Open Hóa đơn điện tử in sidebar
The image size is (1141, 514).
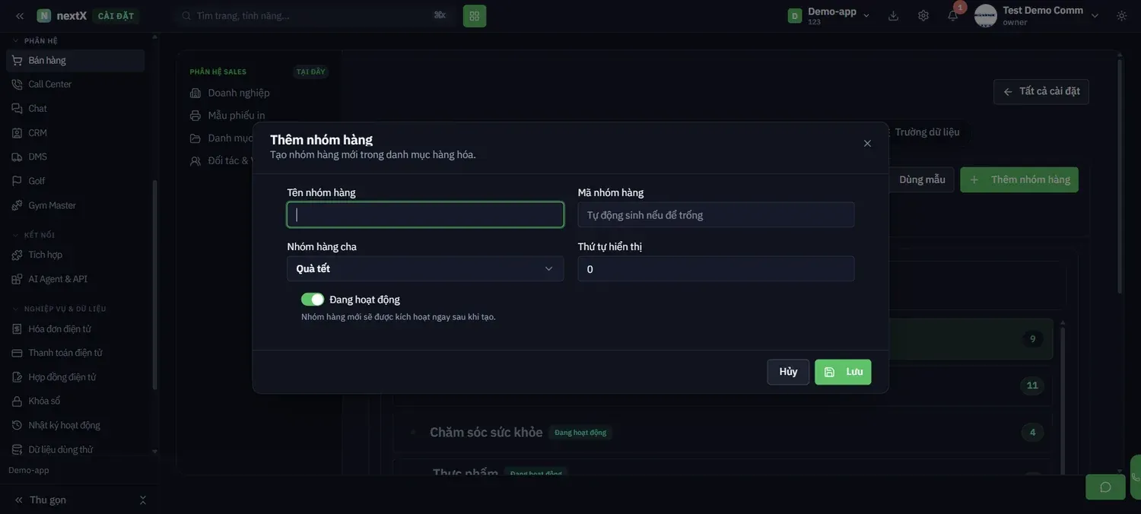[75, 329]
